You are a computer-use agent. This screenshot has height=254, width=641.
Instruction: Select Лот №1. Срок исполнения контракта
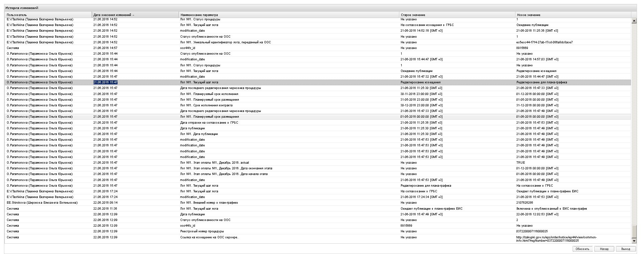point(206,105)
